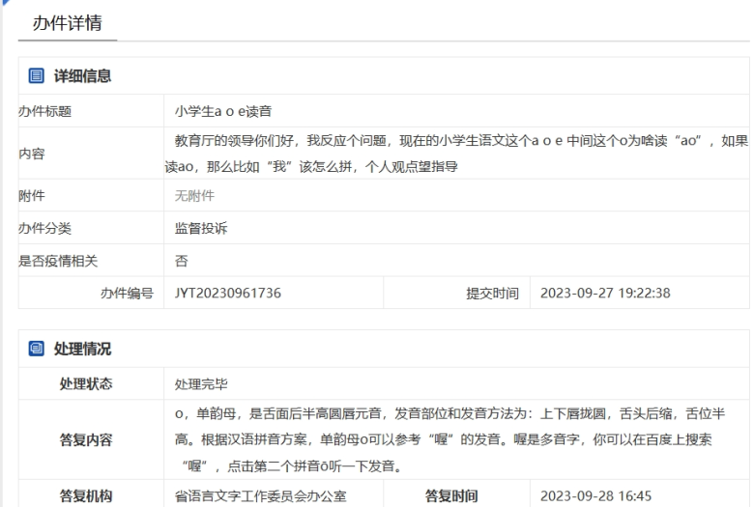The image size is (754, 507).
Task: Select the submit time 2023-09-27 19:22:38
Action: (605, 294)
